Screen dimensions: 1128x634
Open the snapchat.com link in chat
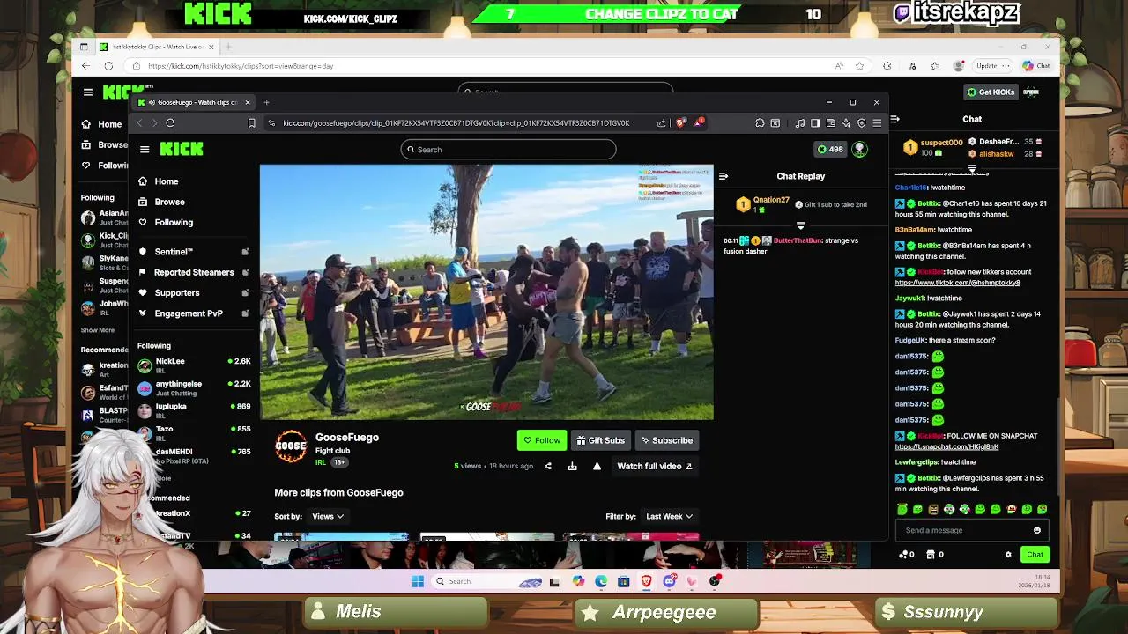click(946, 446)
